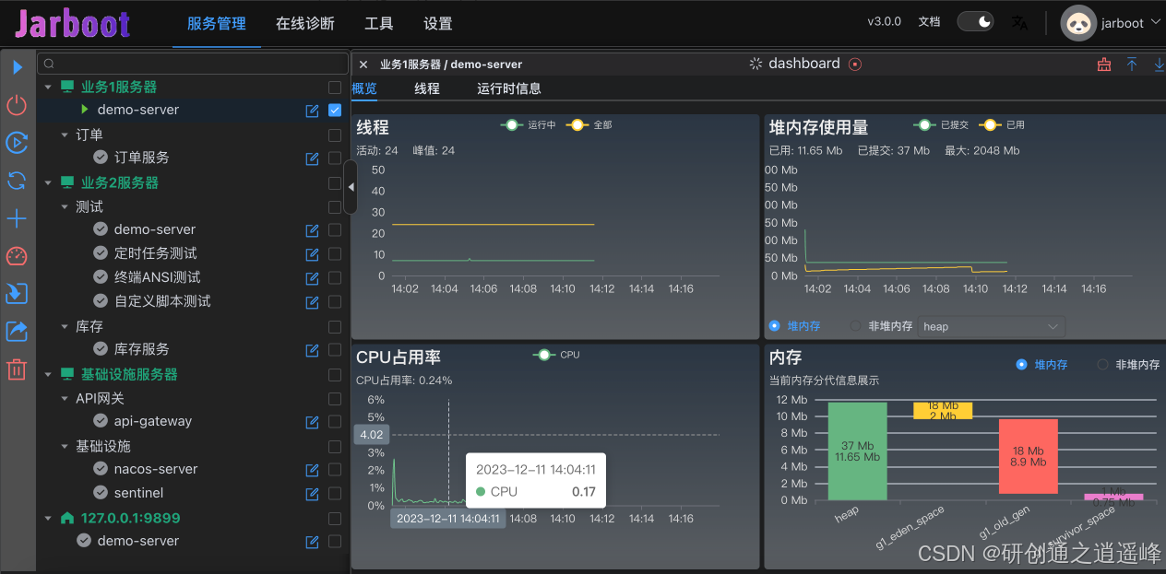Image resolution: width=1166 pixels, height=574 pixels.
Task: Click the export share sidebar icon
Action: 17,332
